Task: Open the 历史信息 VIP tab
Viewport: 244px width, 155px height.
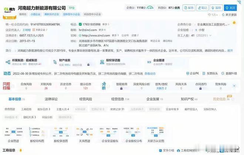Action: (x=221, y=99)
